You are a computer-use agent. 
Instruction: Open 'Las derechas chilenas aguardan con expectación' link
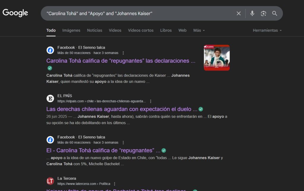pyautogui.click(x=121, y=109)
